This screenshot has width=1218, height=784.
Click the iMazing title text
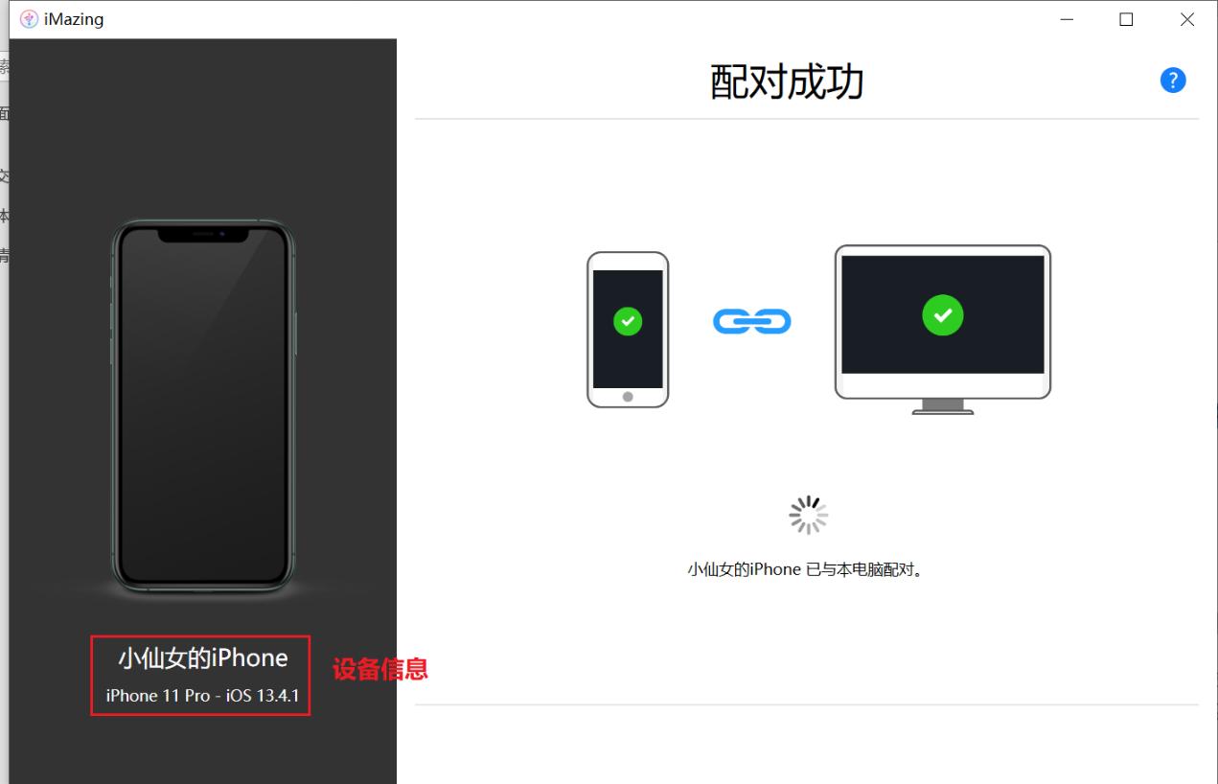[74, 19]
